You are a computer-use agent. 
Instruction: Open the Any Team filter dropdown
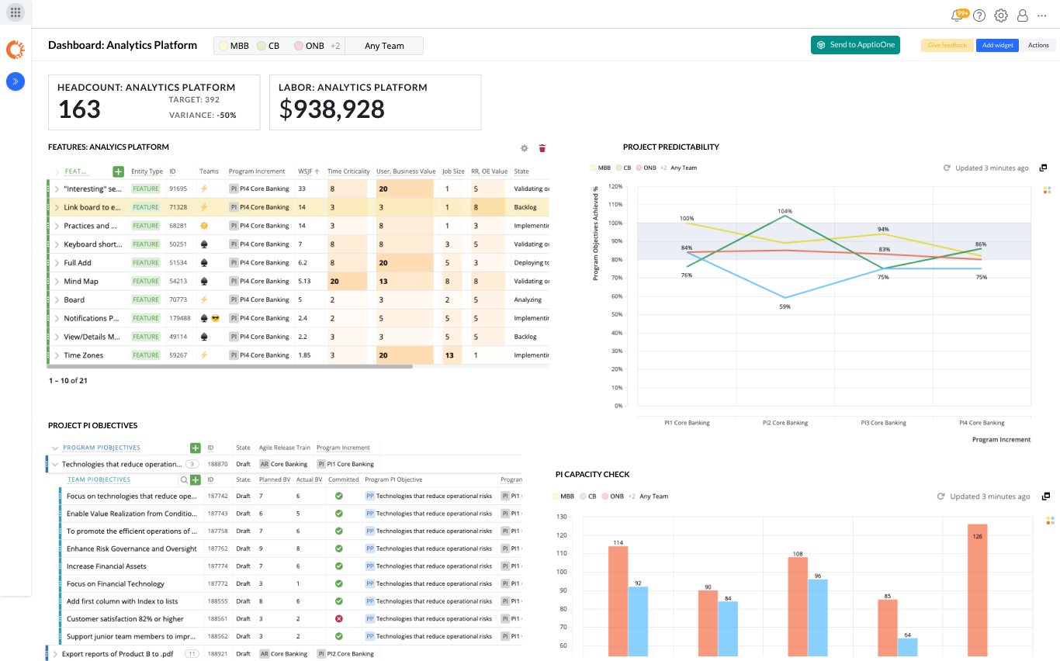[384, 46]
